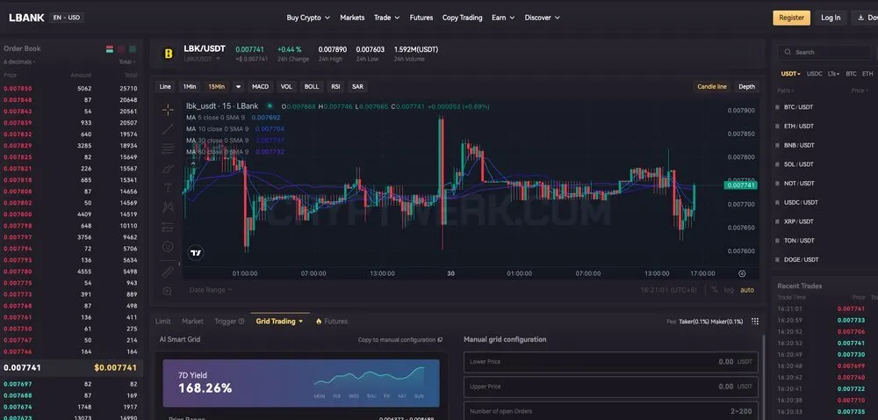Favorite the ETH / USDT pair
The image size is (878, 420).
[x=777, y=126]
